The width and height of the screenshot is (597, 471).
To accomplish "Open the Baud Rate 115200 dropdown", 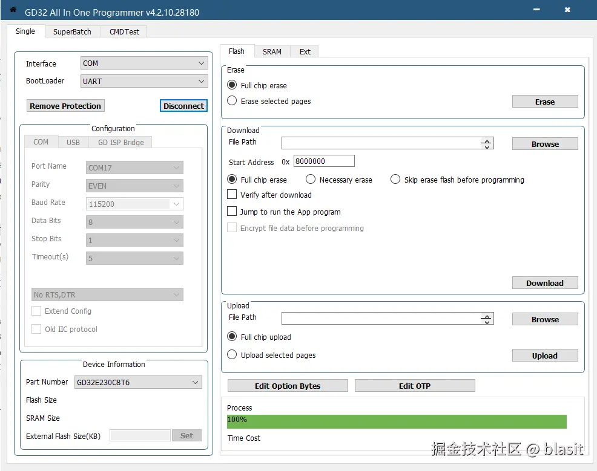I will click(x=134, y=204).
